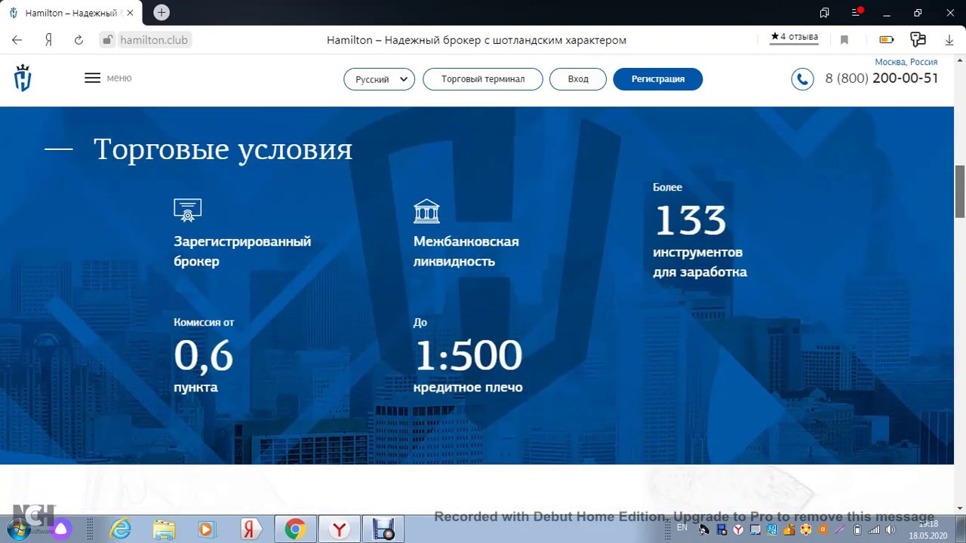Reload the page with refresh icon
This screenshot has width=966, height=543.
(78, 40)
